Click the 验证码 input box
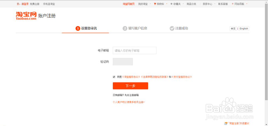The width and height of the screenshot is (268, 126). tap(123, 62)
